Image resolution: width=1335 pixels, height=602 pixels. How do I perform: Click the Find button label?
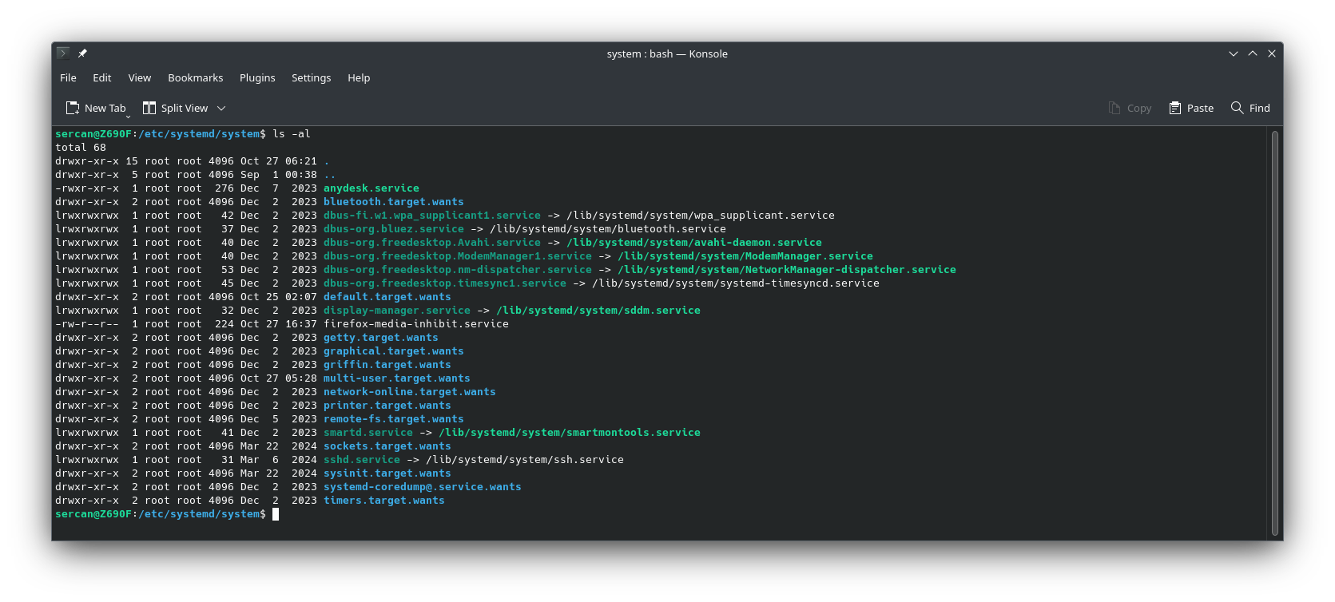pos(1260,108)
